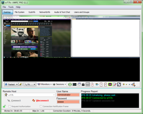Click the Fantasy Football banner in remote desktop
This screenshot has width=143, height=114.
[x=25, y=48]
